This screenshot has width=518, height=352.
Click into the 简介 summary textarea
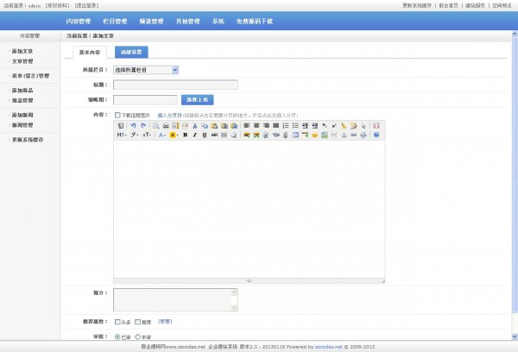point(175,300)
